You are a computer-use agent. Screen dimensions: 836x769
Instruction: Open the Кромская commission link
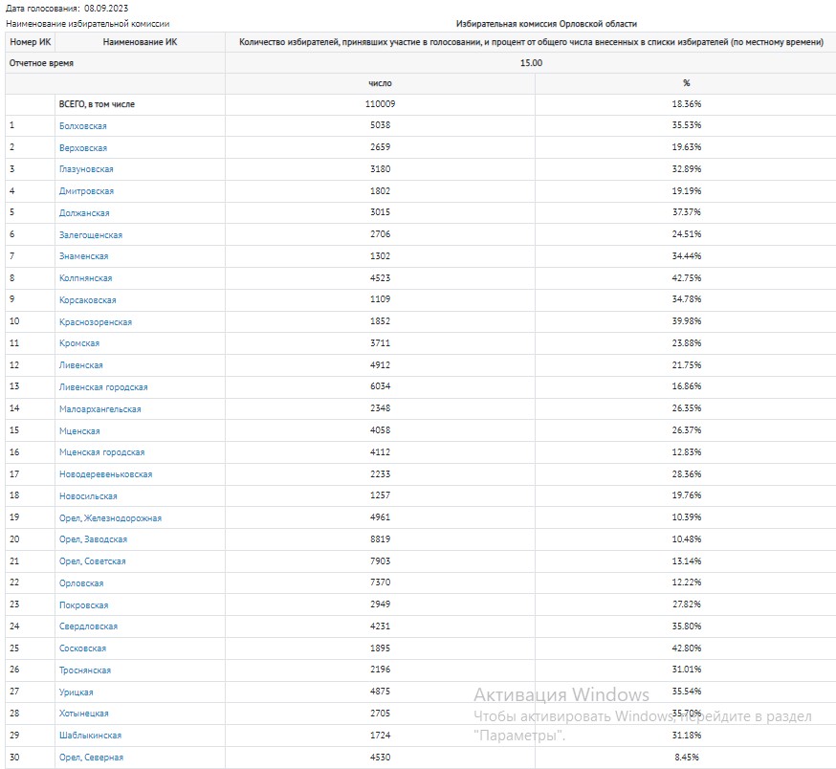(x=78, y=343)
